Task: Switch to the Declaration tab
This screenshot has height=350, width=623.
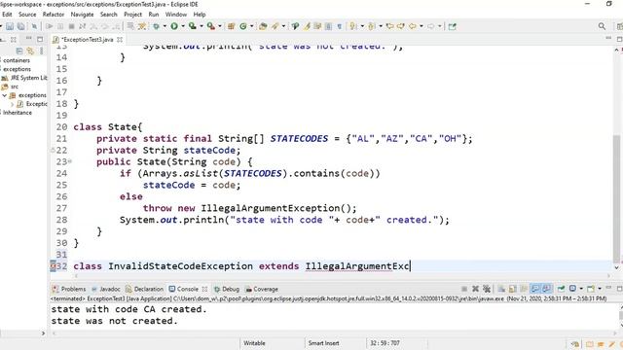Action: [x=144, y=289]
